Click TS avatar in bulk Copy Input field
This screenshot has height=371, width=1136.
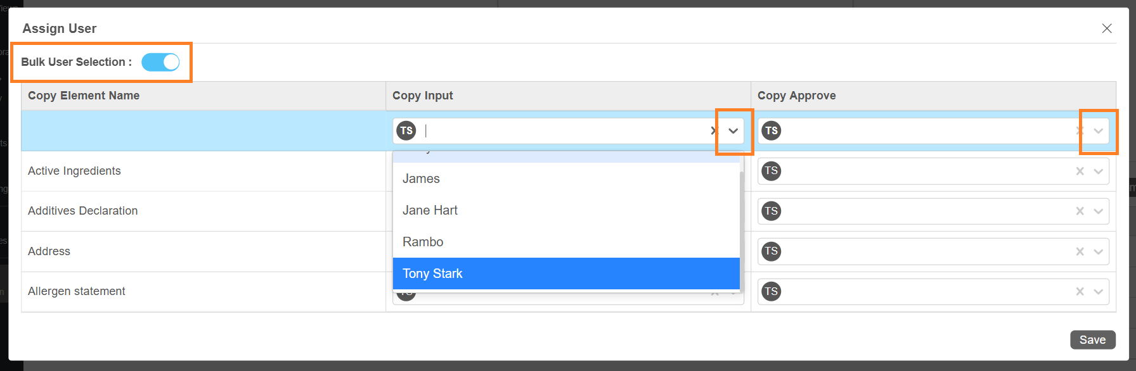click(406, 131)
